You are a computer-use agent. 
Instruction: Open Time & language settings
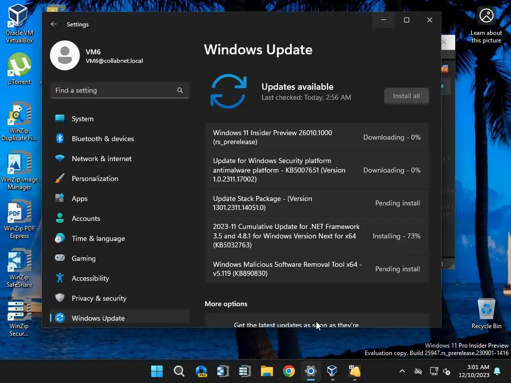[x=120, y=238]
